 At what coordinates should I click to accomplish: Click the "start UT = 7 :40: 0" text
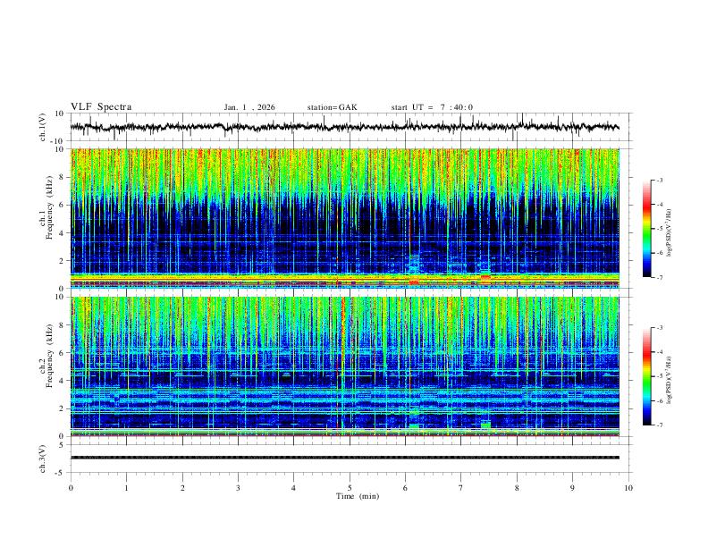[x=432, y=107]
